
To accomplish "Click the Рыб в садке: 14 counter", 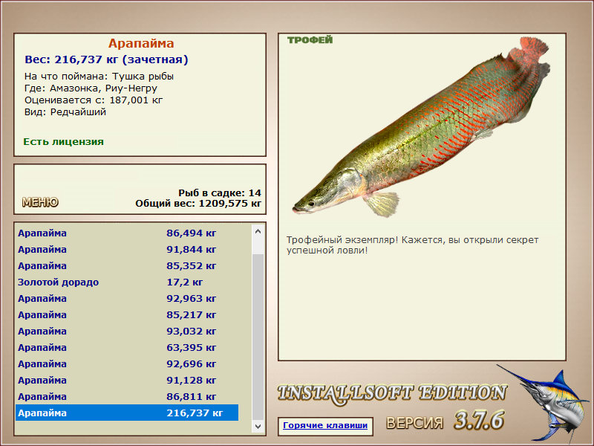I will click(220, 193).
